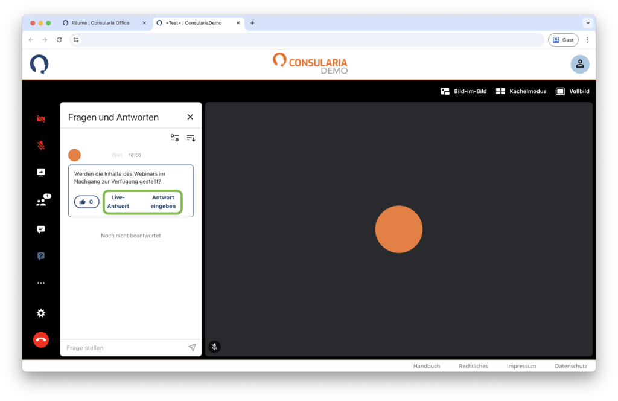Open the chat panel icon

[x=41, y=229]
